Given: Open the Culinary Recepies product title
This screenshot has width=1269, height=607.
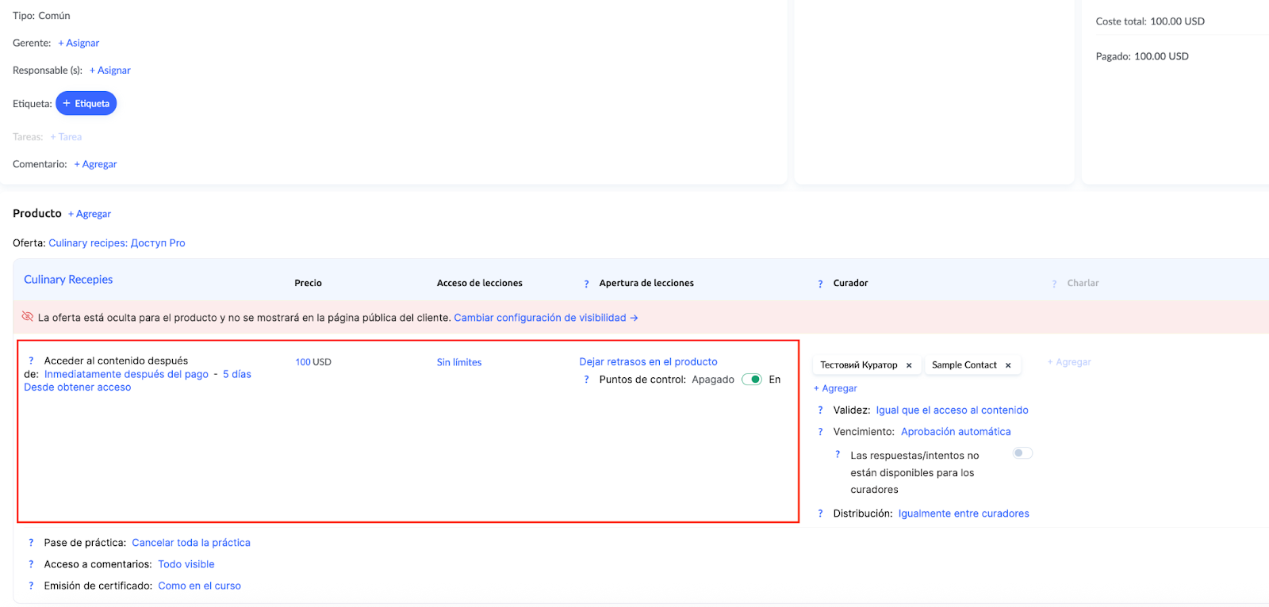Looking at the screenshot, I should pos(68,280).
